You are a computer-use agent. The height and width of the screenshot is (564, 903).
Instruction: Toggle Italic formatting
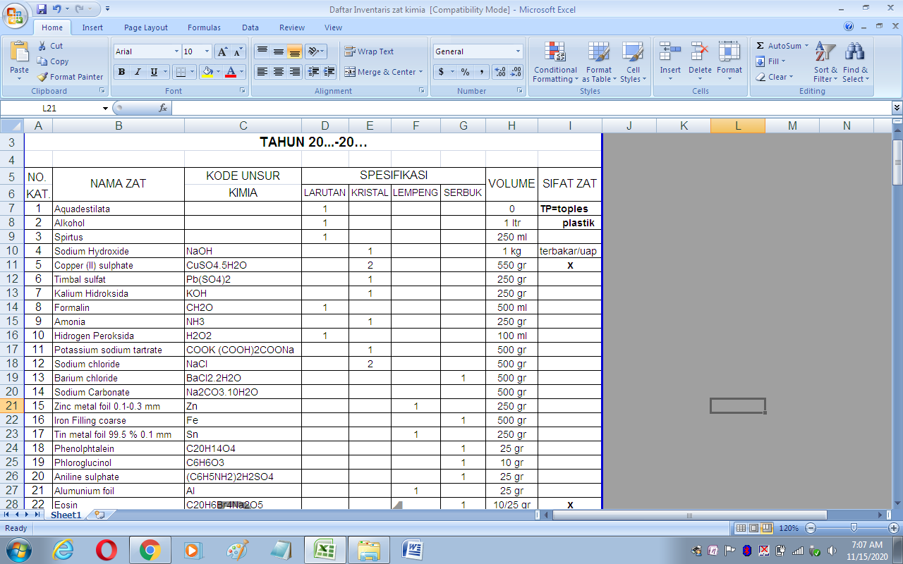coord(138,72)
